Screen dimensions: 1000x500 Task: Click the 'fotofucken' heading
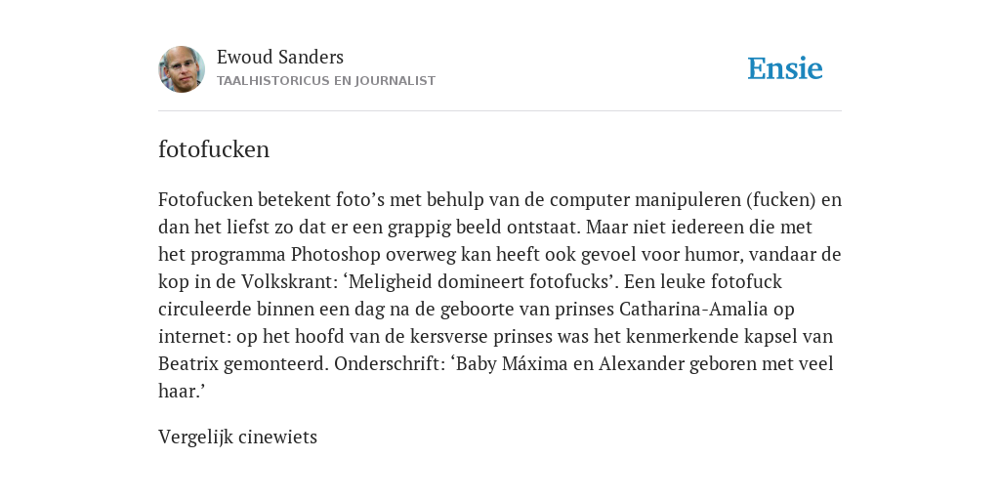[214, 149]
